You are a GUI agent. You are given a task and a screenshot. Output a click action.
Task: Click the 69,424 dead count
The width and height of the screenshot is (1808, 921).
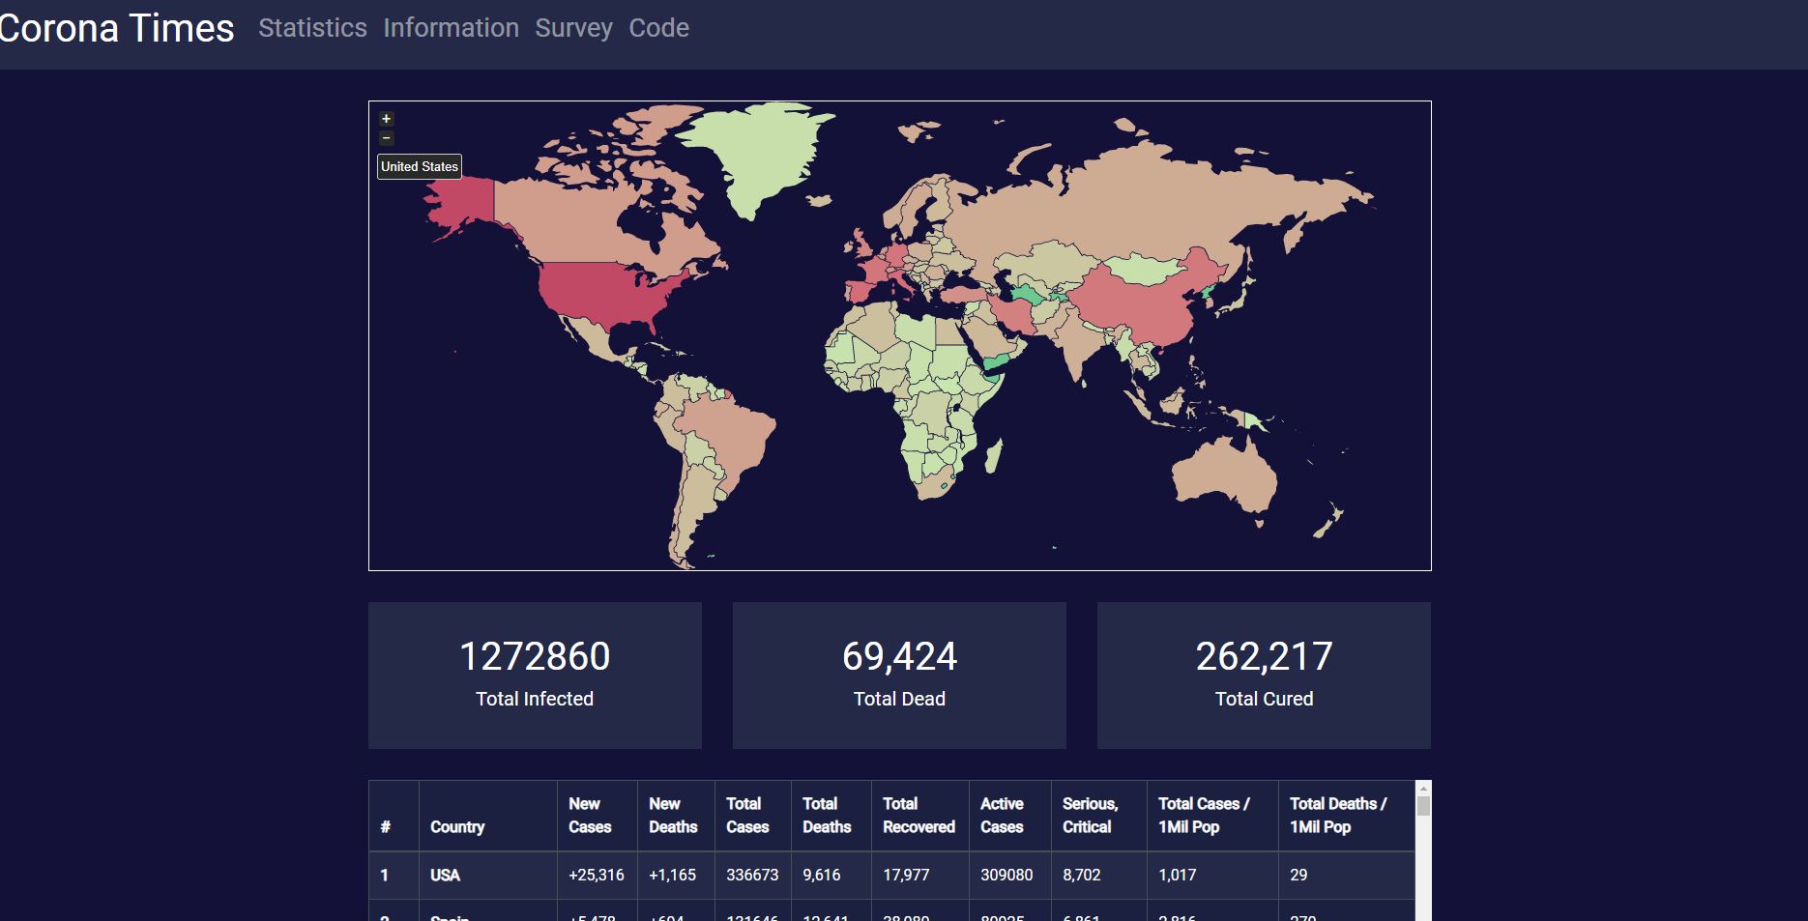899,657
